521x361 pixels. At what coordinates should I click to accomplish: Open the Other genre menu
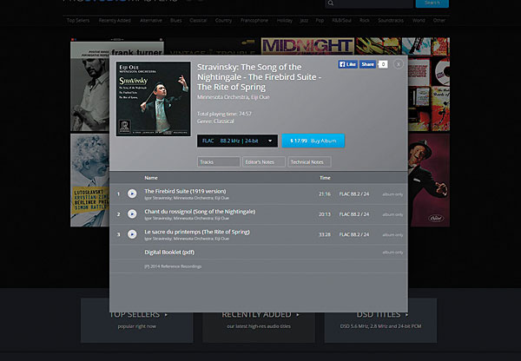439,20
